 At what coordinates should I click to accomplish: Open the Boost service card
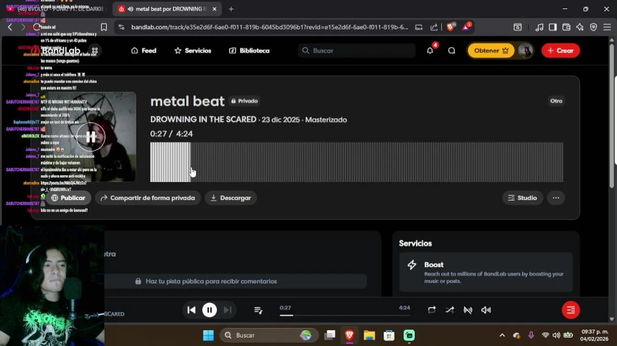coord(485,272)
